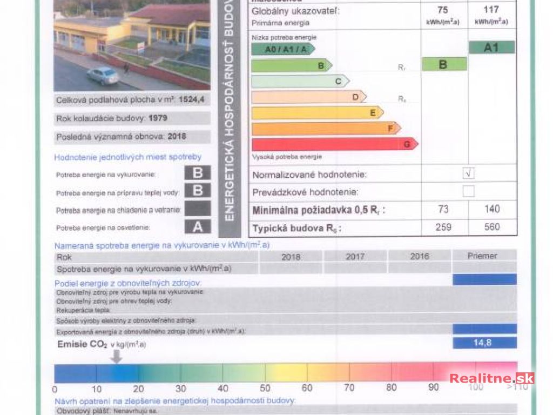Image resolution: width=553 pixels, height=415 pixels.
Task: Tick the Prevádzkové hodnotenie checkbox
Action: tap(468, 191)
